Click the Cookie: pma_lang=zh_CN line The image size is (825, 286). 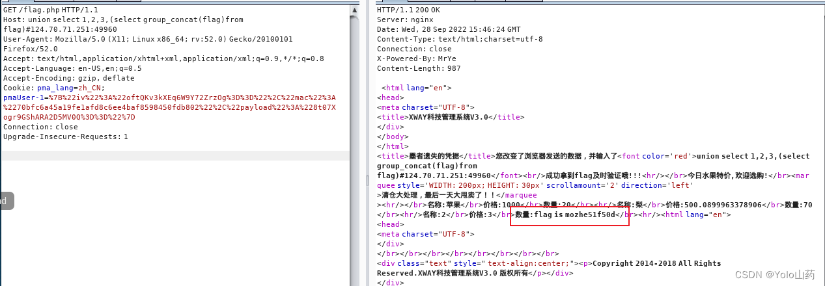(x=53, y=88)
